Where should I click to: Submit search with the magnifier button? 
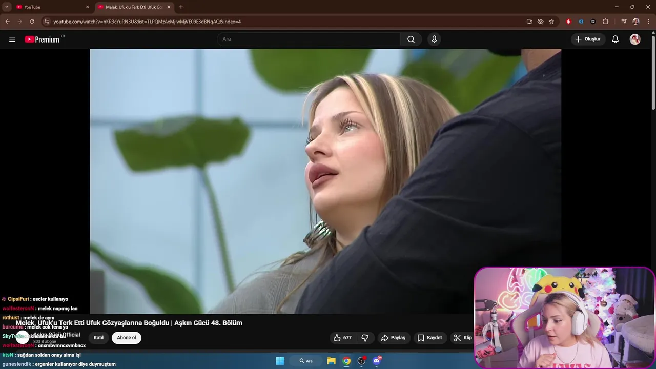pos(411,39)
